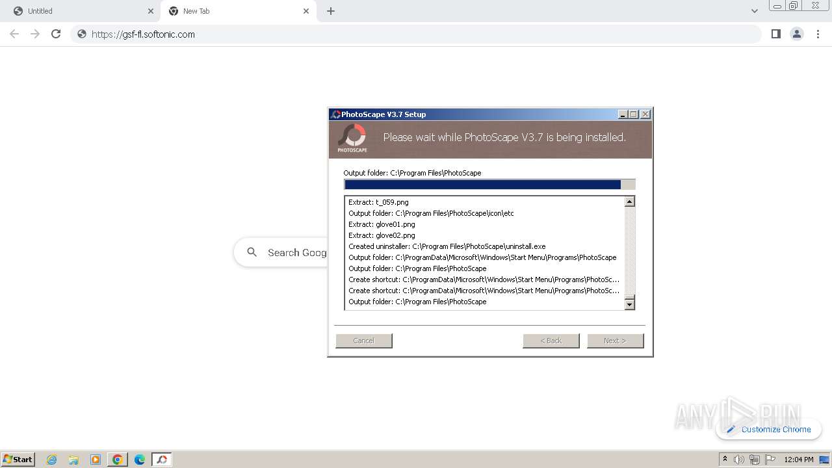Viewport: 832px width, 468px height.
Task: Click the install log scroll up arrow
Action: (x=629, y=202)
